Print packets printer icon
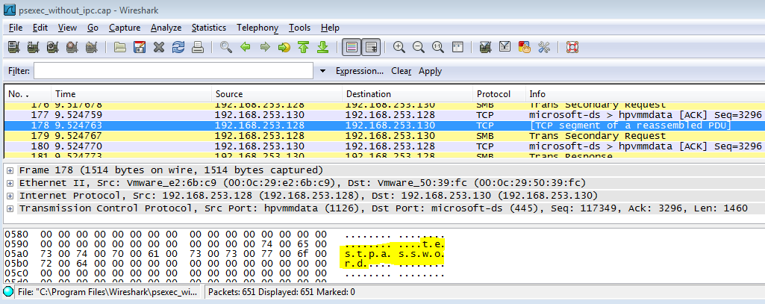The width and height of the screenshot is (765, 304). pyautogui.click(x=197, y=47)
